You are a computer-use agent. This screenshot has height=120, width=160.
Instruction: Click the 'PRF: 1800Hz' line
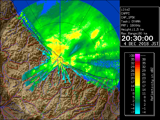point(131,25)
